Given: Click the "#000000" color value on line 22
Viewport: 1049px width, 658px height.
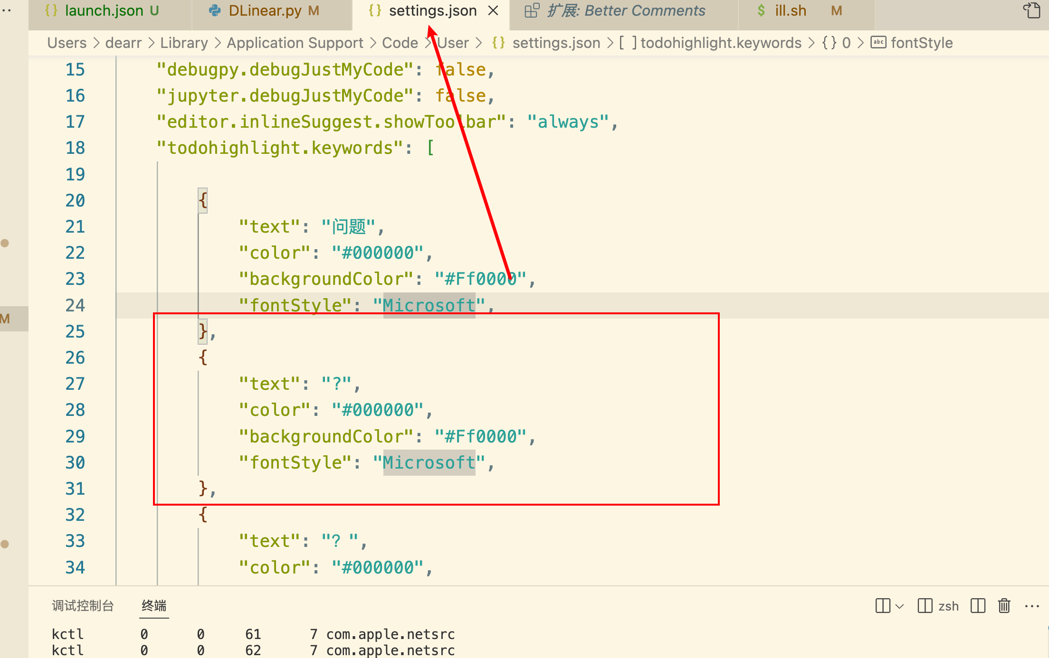Looking at the screenshot, I should pyautogui.click(x=377, y=253).
